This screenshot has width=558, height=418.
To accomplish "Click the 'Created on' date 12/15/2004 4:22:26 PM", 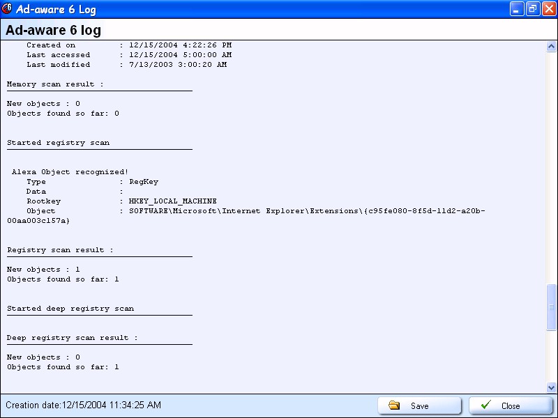I will pos(181,45).
